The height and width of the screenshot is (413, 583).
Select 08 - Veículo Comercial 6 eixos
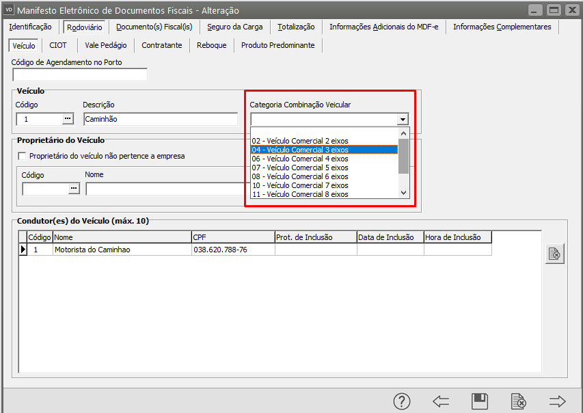[324, 176]
